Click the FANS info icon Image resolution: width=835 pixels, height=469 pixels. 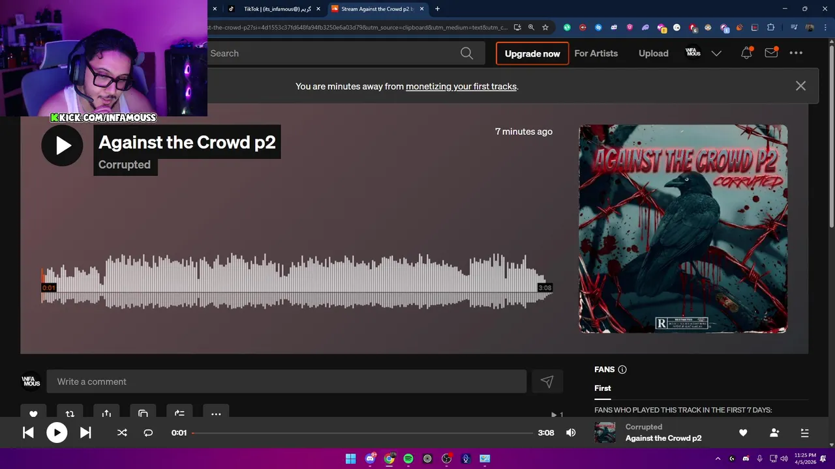coord(622,369)
